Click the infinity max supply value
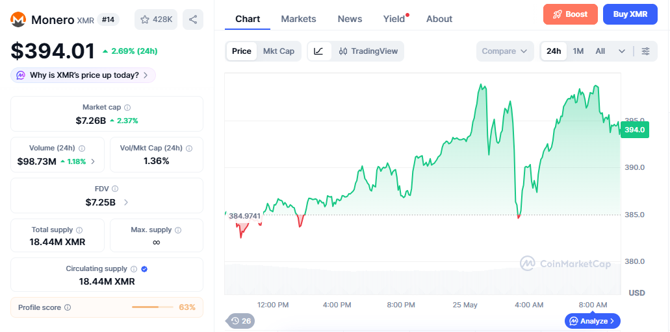670x332 pixels. [x=157, y=242]
